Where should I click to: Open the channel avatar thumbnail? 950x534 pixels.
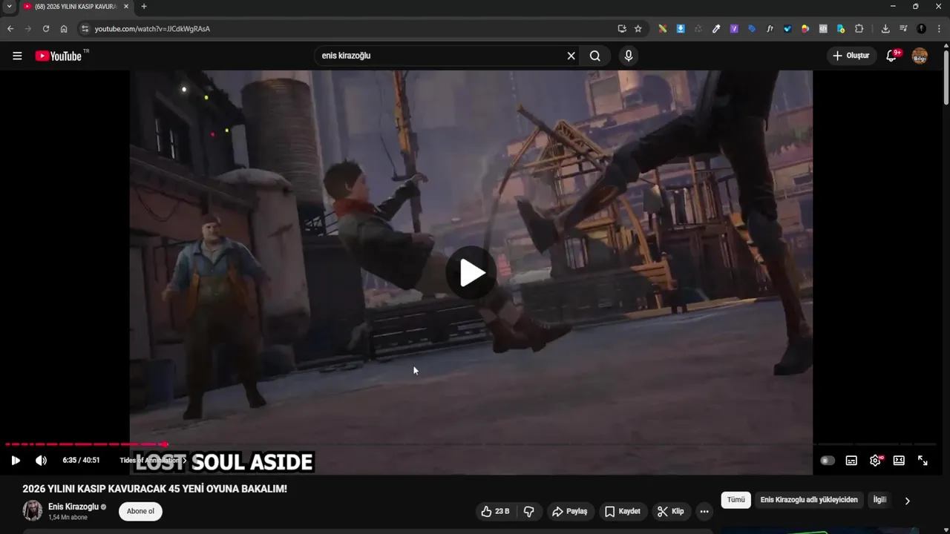pos(33,510)
